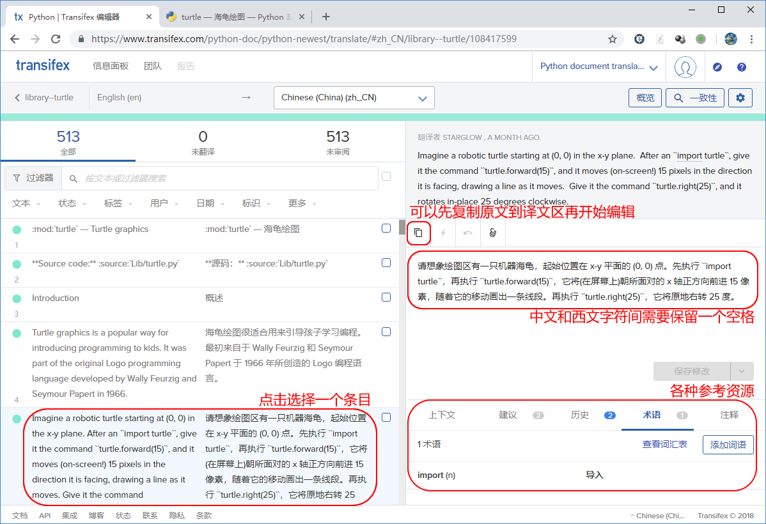The image size is (766, 524).
Task: Switch to the 建议 tab
Action: pyautogui.click(x=520, y=415)
